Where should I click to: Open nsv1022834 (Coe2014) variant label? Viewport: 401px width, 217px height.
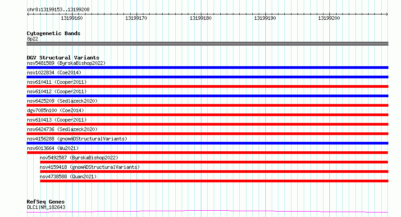pos(54,72)
